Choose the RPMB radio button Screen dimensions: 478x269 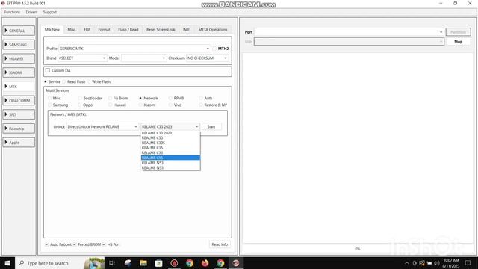(170, 98)
